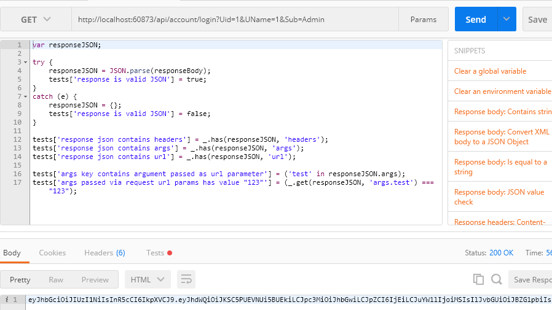Insert the Response headers: Content- snippet
This screenshot has width=552, height=310.
[x=500, y=222]
